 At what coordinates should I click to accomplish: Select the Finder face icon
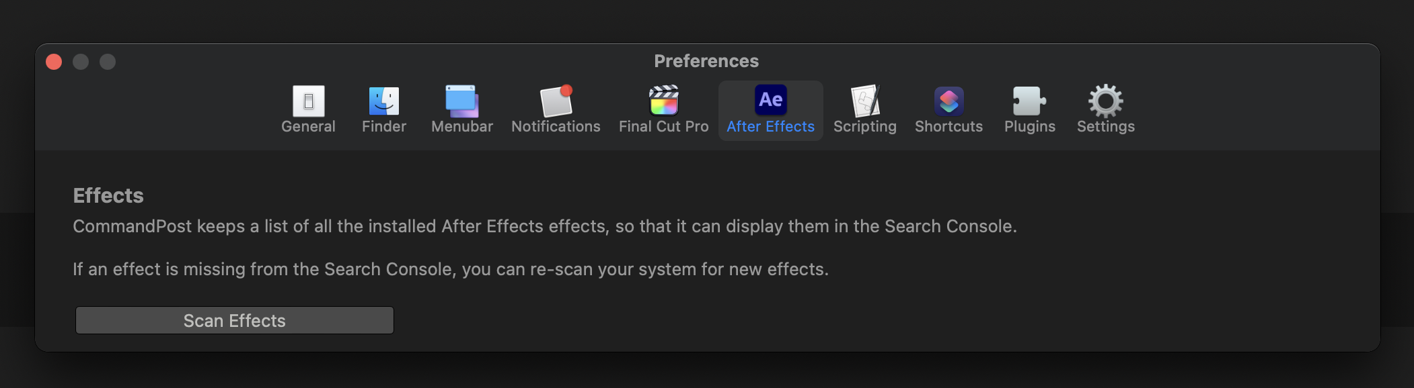click(x=384, y=101)
